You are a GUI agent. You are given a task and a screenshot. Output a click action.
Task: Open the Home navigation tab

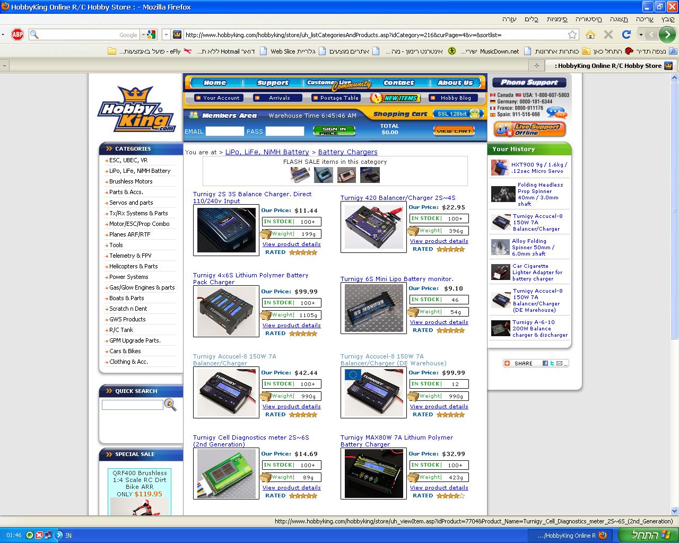pyautogui.click(x=215, y=83)
